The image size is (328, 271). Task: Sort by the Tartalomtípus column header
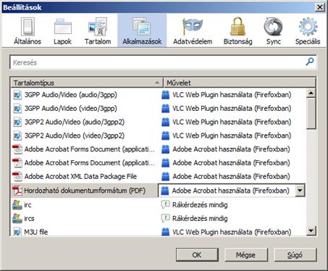(x=87, y=83)
